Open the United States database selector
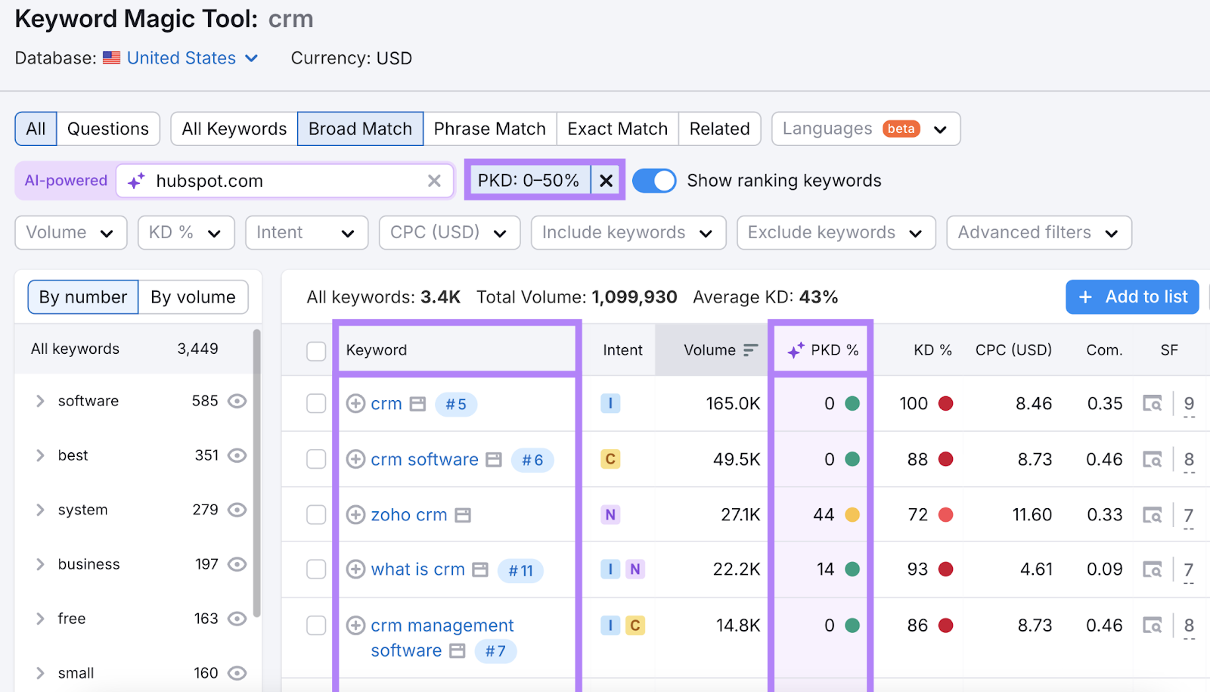 [x=181, y=57]
